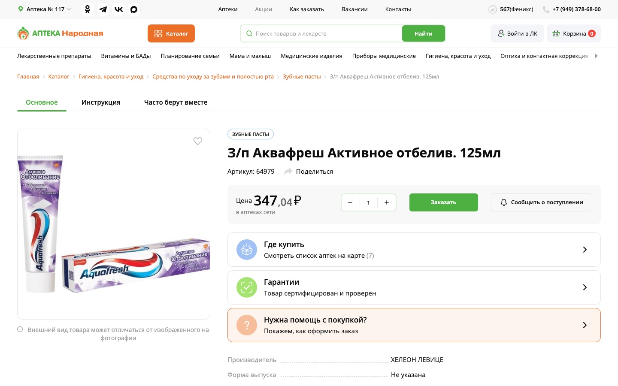
Task: Increase quantity with the plus button
Action: [387, 202]
